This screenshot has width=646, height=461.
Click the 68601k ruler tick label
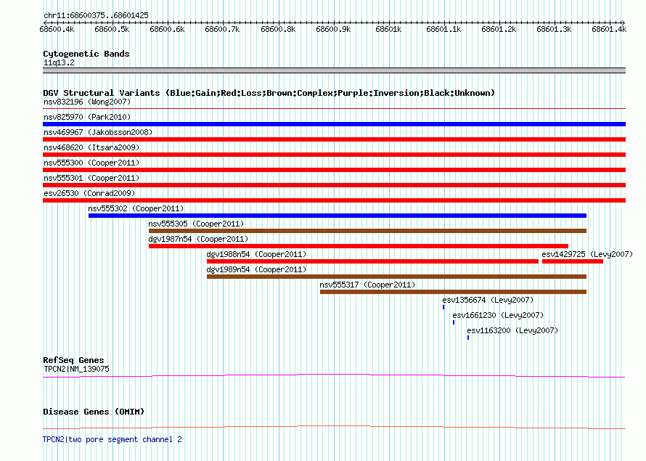point(388,29)
